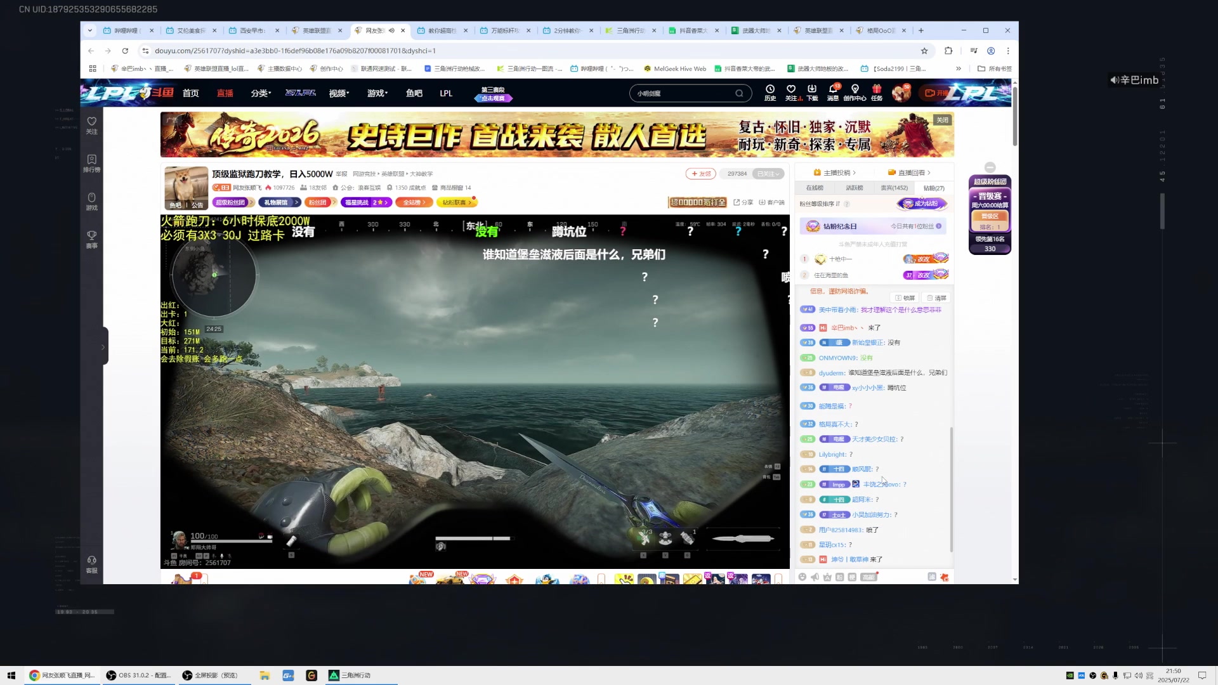
Task: Open 客服 headset in left sidebar
Action: (x=92, y=564)
